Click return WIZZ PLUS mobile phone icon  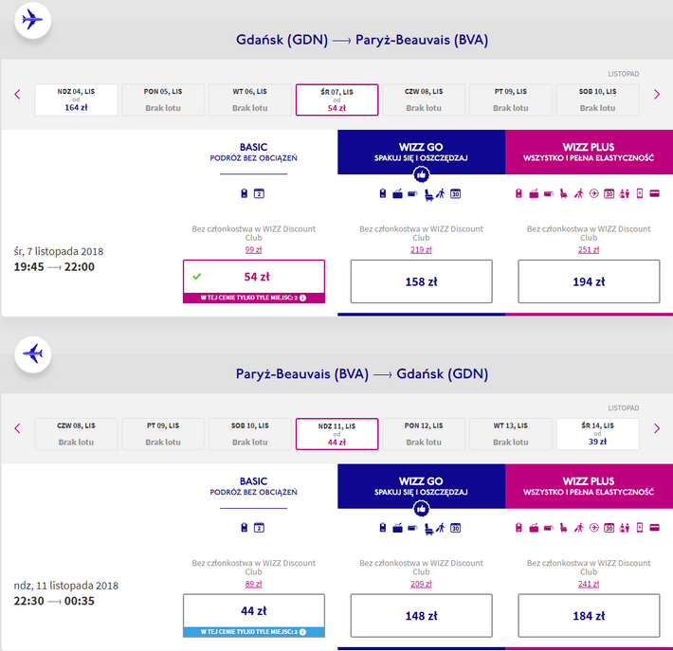pyautogui.click(x=640, y=528)
